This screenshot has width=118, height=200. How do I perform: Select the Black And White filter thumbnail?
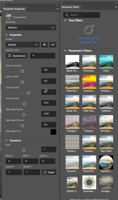click(72, 62)
